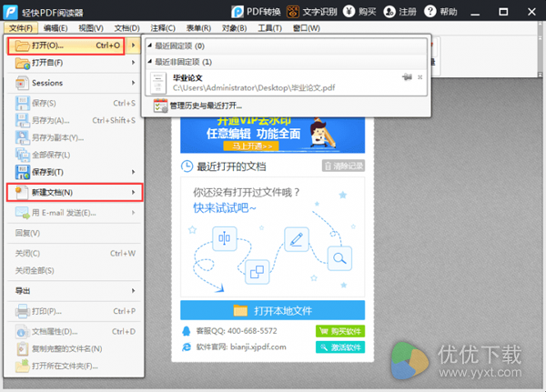Viewport: 546px width, 392px height.
Task: Expand the Sessions submenu arrow
Action: 134,83
